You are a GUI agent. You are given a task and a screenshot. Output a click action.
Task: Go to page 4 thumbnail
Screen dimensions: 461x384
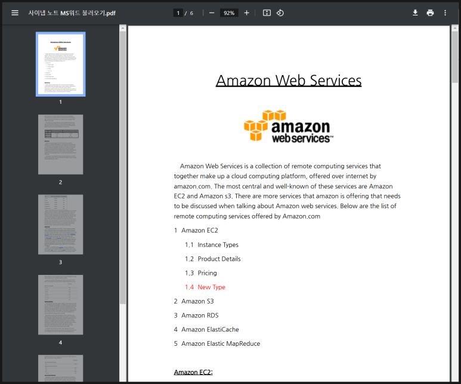click(61, 305)
